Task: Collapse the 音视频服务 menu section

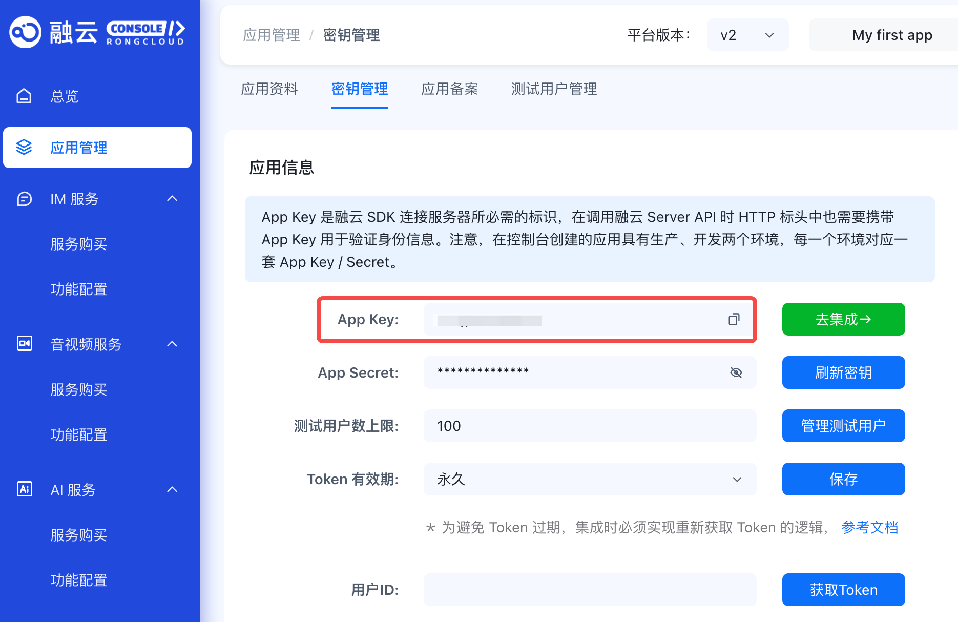Action: tap(172, 344)
